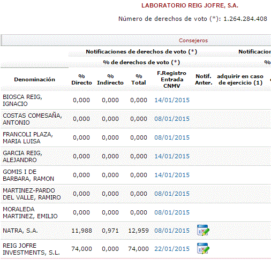Viewport: 271px width, 260px height.
Task: Click REIG JOFRE INVESTMENTS indirect value 0,000
Action: click(x=110, y=249)
